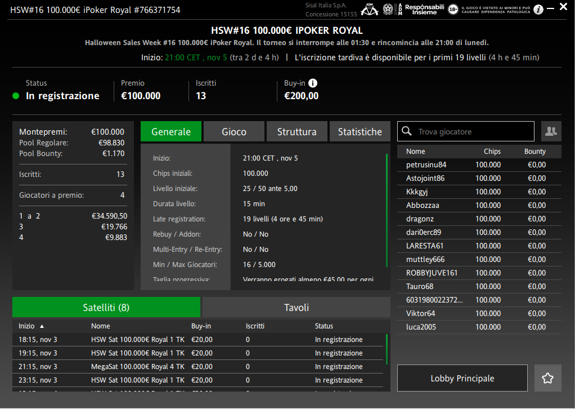Open the Gioco tab

point(234,131)
